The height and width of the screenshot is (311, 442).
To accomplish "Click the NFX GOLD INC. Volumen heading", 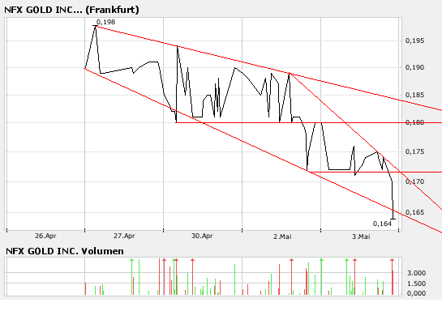I will [65, 251].
